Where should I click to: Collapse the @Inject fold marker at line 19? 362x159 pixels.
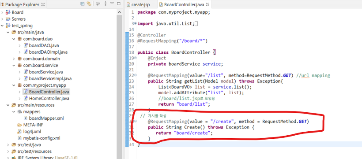136,58
